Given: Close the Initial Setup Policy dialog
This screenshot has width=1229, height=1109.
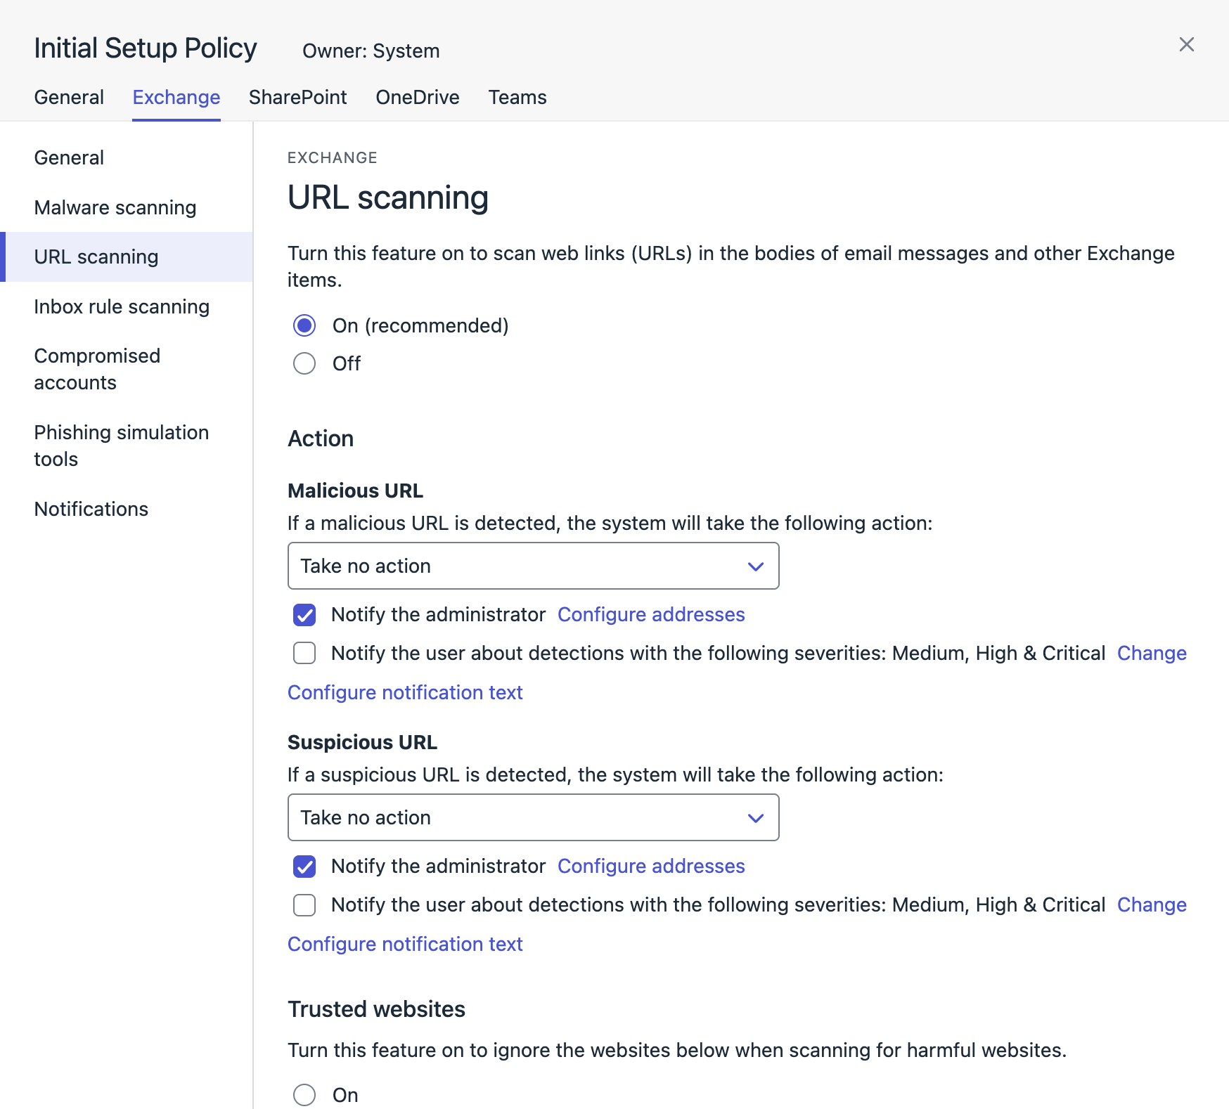Looking at the screenshot, I should (x=1186, y=45).
